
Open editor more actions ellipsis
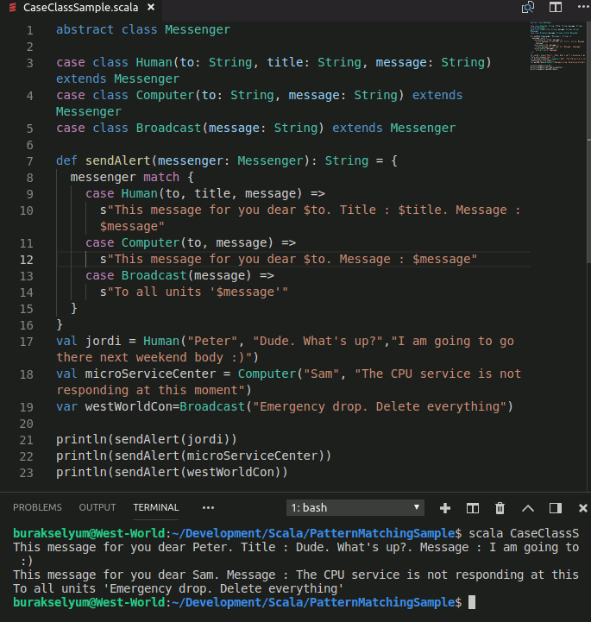(x=583, y=7)
